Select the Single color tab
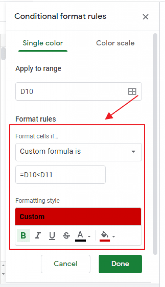The height and width of the screenshot is (287, 165). pyautogui.click(x=43, y=43)
